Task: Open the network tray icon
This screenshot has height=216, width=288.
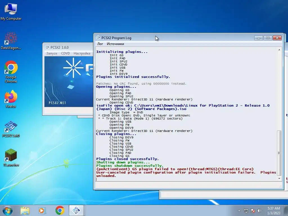Action: point(246,211)
